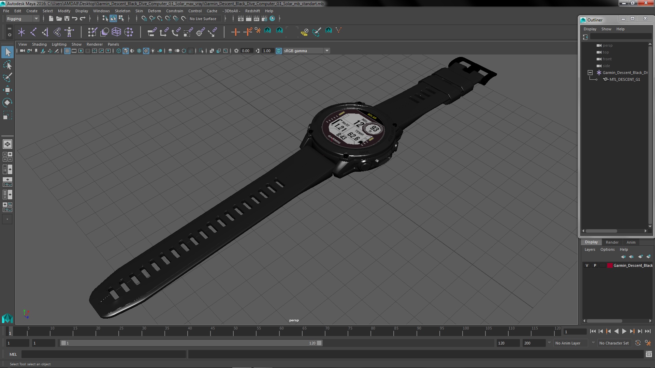Open the sRGB gamma dropdown

click(x=306, y=51)
